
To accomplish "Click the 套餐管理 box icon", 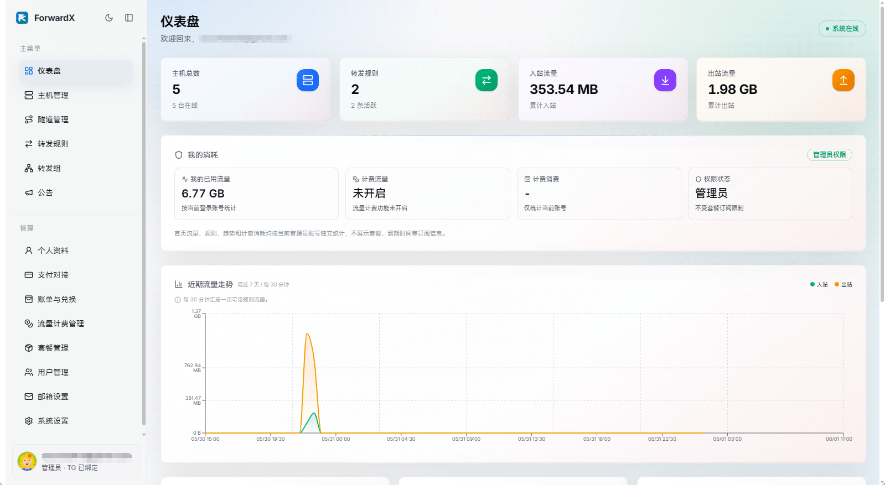I will pos(29,348).
